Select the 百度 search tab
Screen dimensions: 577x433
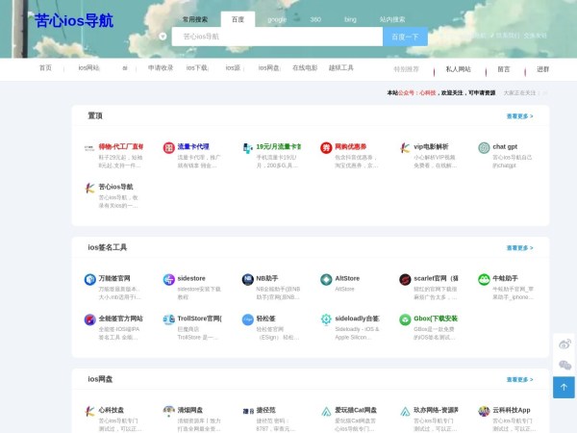pos(238,19)
